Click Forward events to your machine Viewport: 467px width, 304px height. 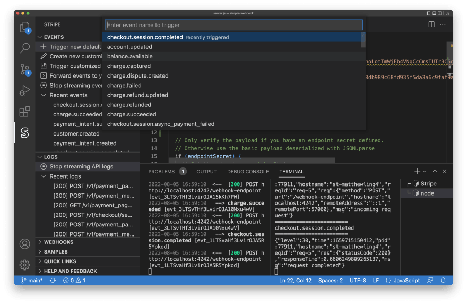(x=70, y=76)
